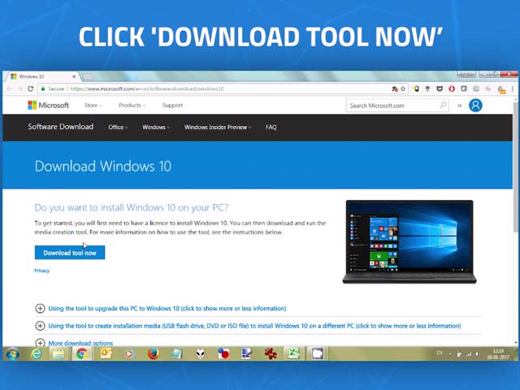Click the taskbar clock

(498, 354)
